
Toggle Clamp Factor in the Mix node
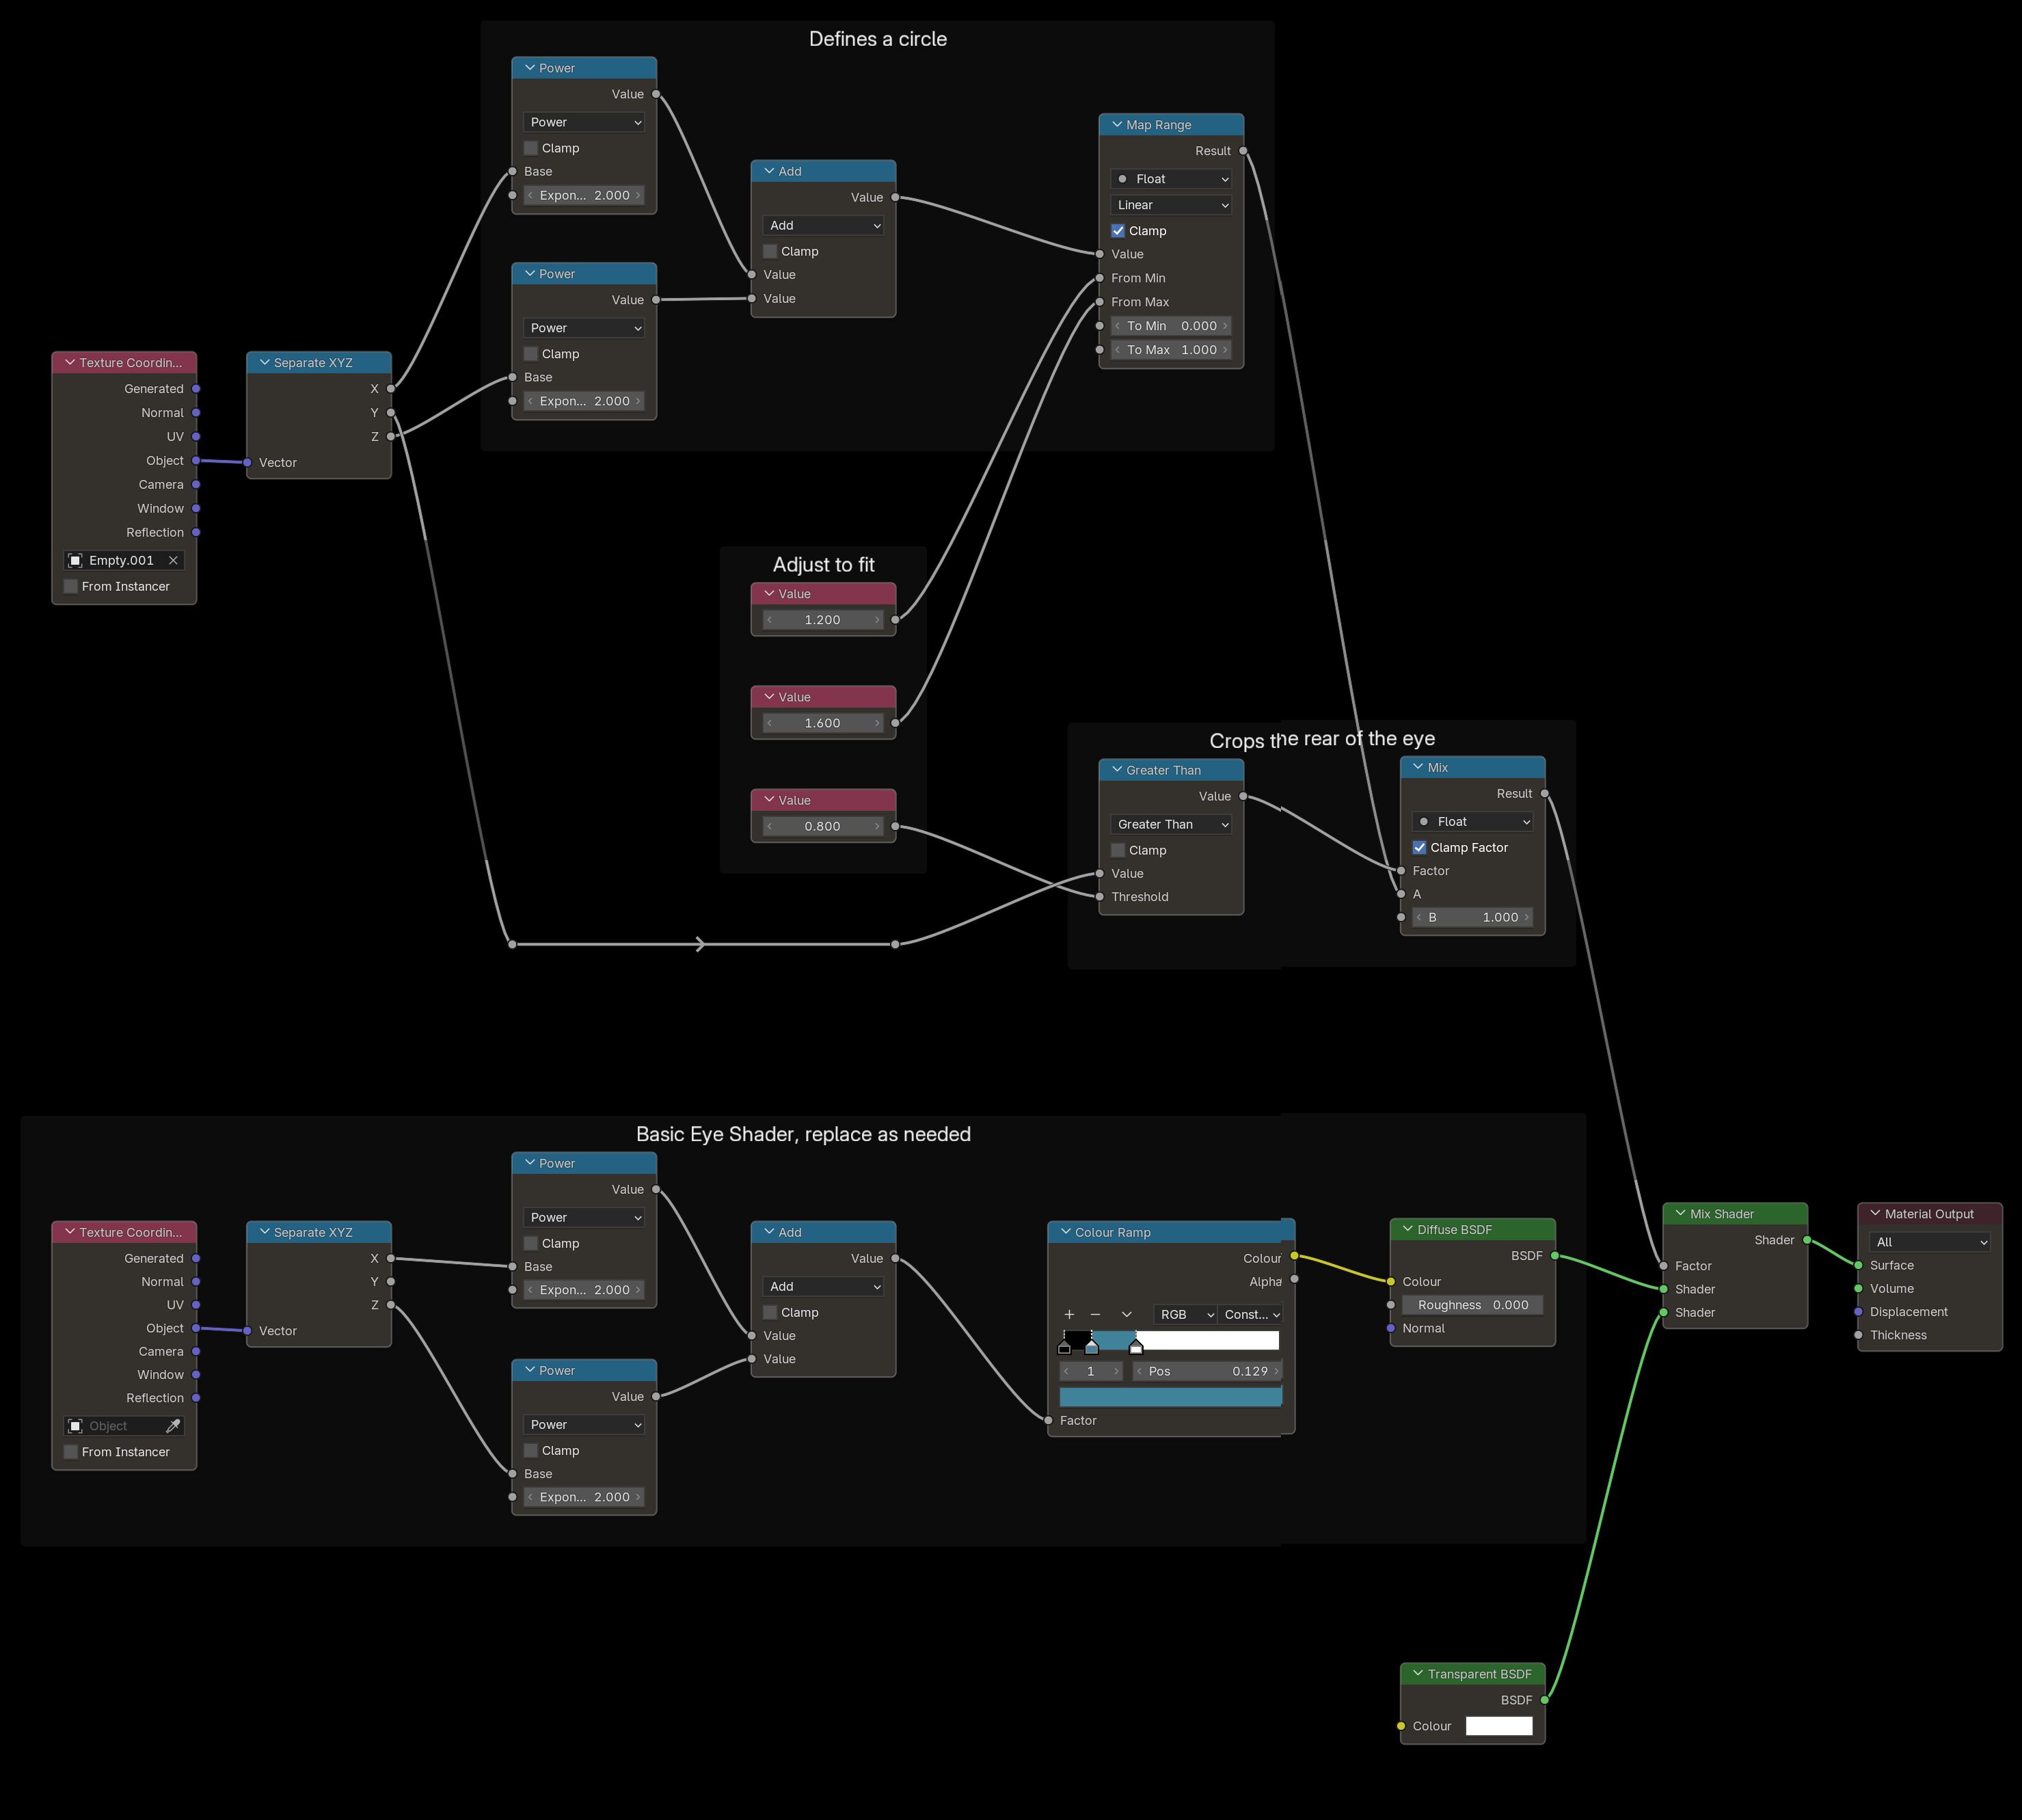click(1419, 847)
